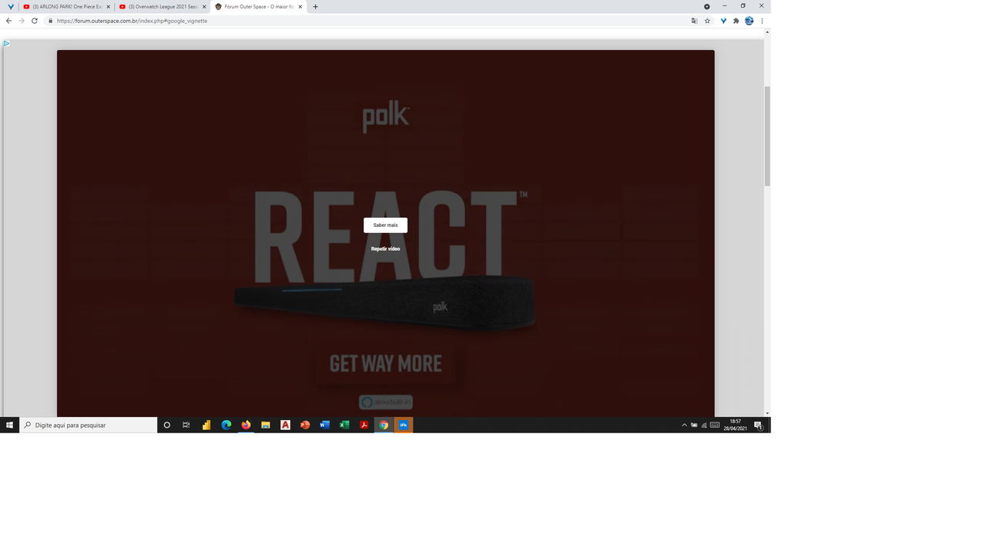Go back to previous page
The width and height of the screenshot is (986, 554).
[8, 21]
